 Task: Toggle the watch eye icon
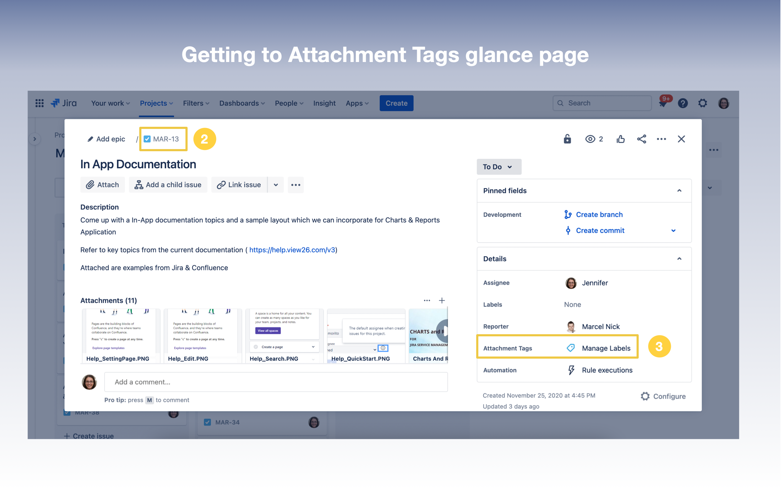[x=590, y=139]
